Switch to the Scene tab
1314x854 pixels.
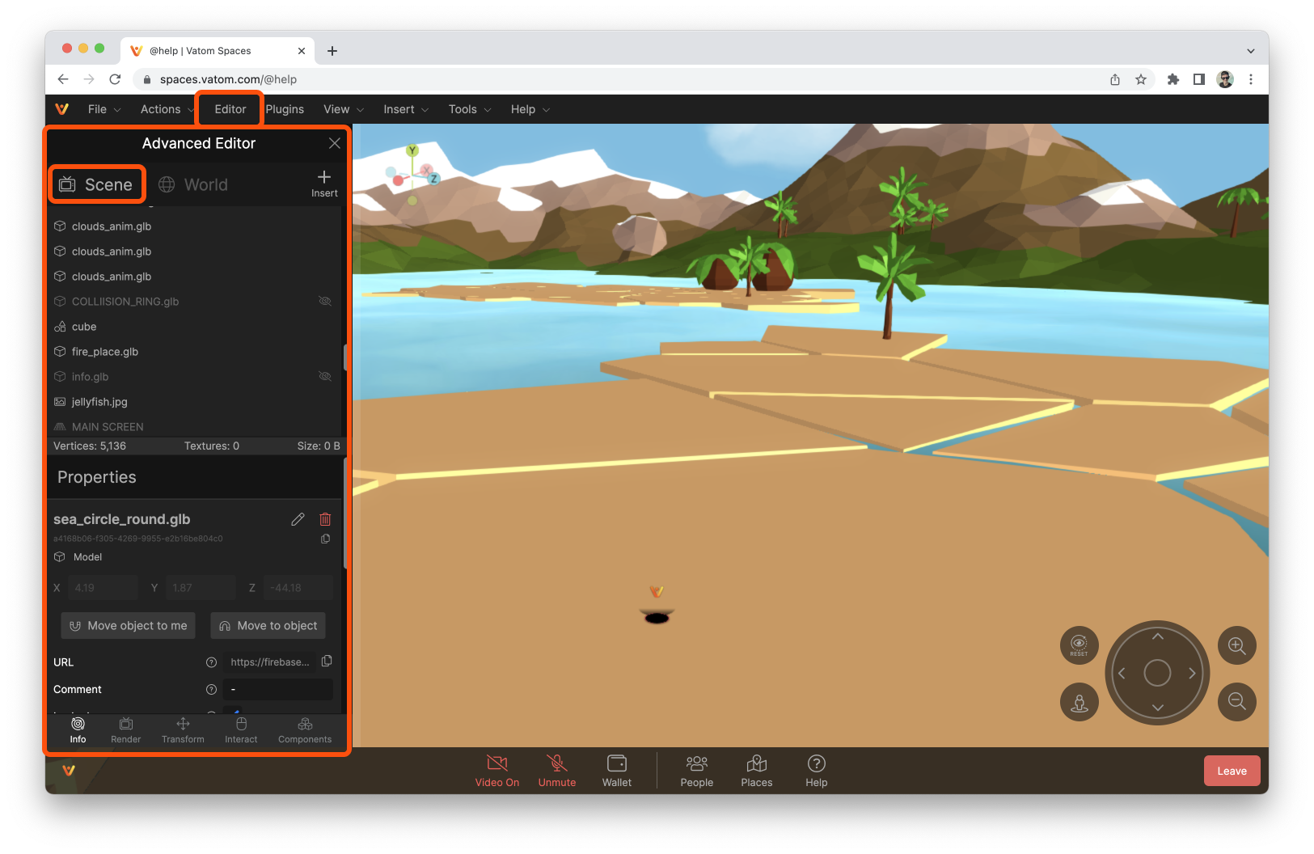pos(96,184)
